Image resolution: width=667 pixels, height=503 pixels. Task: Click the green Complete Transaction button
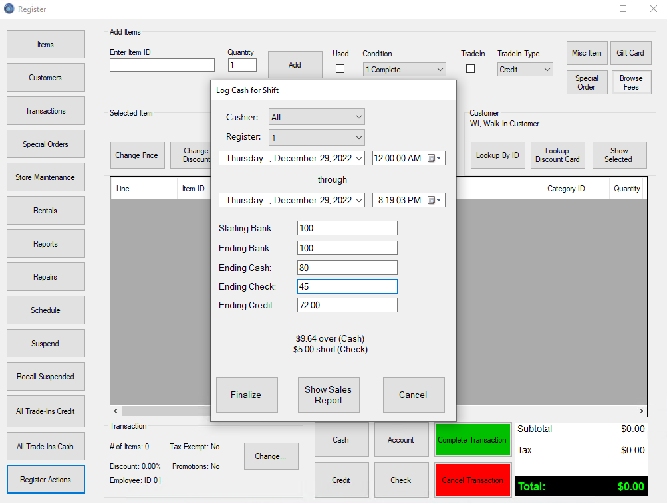tap(472, 440)
